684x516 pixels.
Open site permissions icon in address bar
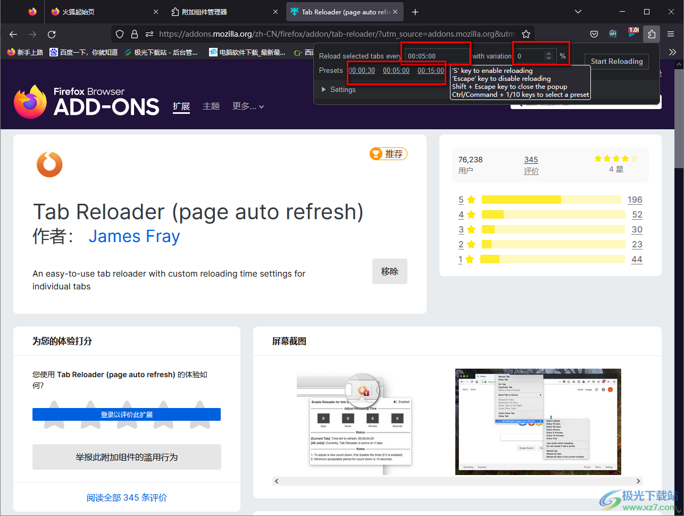pyautogui.click(x=149, y=34)
